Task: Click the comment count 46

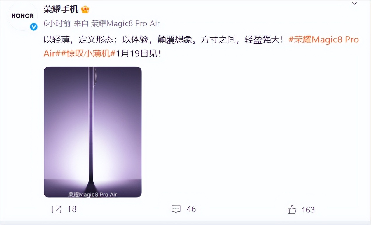Action: click(x=191, y=209)
